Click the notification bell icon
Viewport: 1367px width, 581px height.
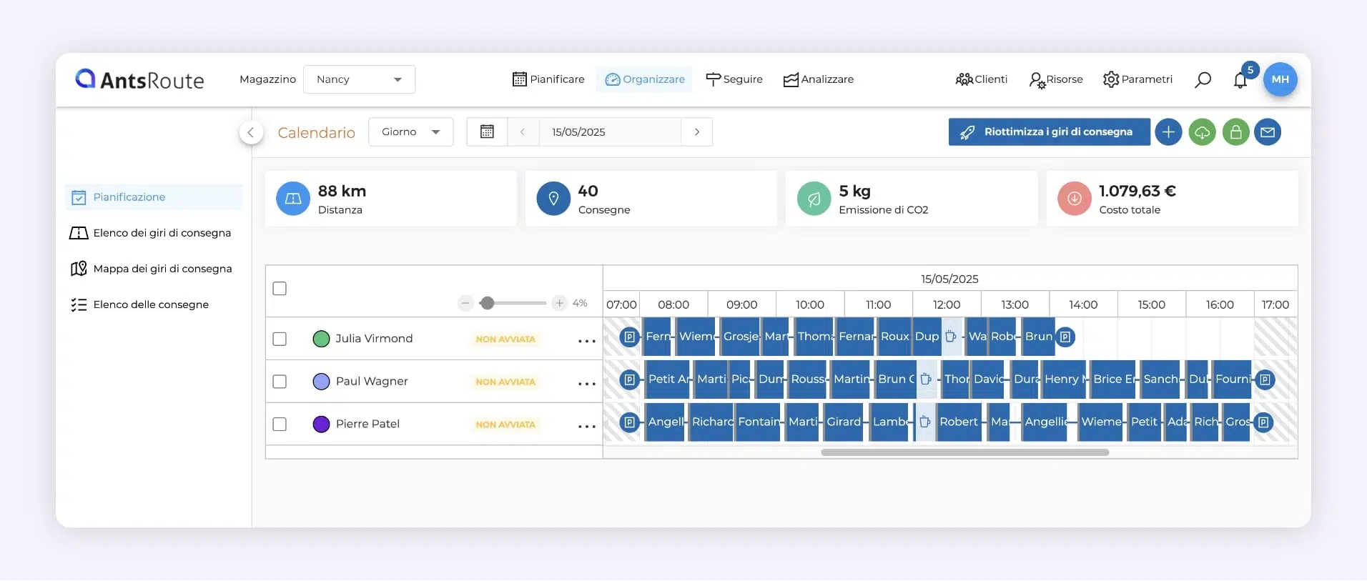coord(1240,80)
